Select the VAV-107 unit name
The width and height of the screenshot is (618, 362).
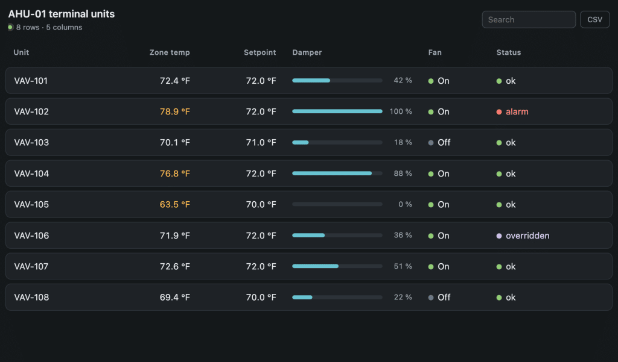[31, 266]
